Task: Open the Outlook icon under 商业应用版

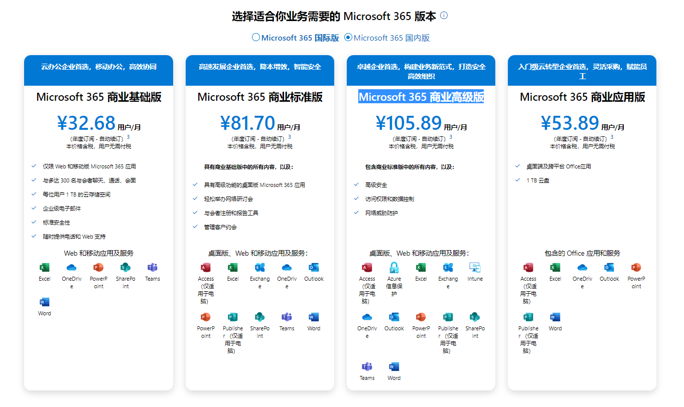Action: pos(609,268)
